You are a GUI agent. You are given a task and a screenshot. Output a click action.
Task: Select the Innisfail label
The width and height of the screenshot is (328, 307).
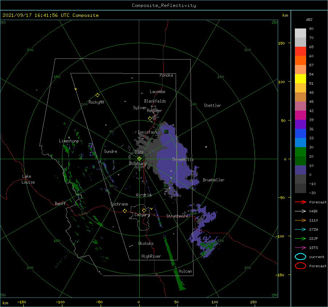coord(147,132)
